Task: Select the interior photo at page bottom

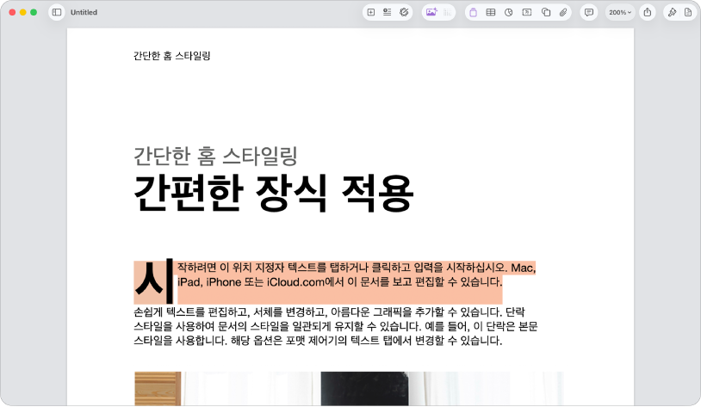Action: click(349, 389)
